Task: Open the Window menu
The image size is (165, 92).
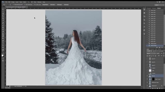Action: click(39, 2)
